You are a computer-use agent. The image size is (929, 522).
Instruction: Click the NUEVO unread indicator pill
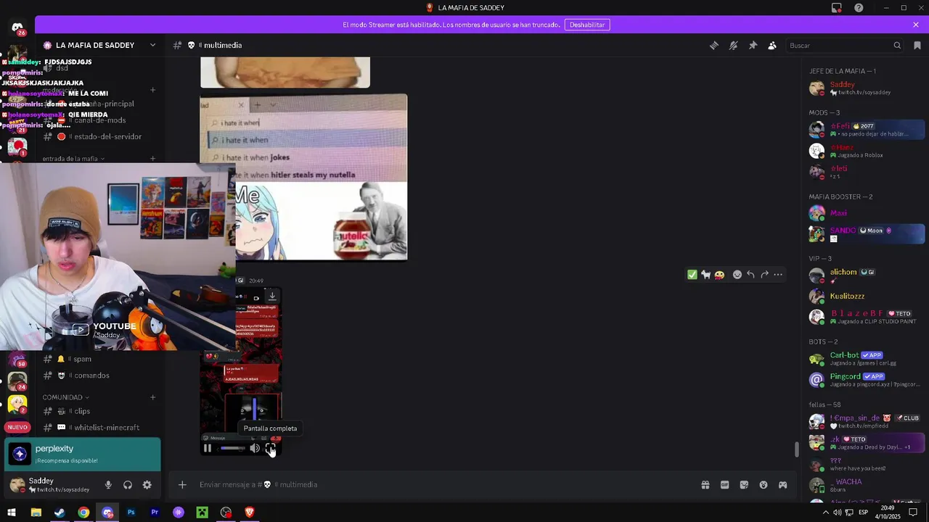pos(17,427)
